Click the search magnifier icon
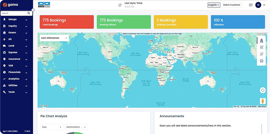The width and height of the screenshot is (270, 134). point(29,13)
